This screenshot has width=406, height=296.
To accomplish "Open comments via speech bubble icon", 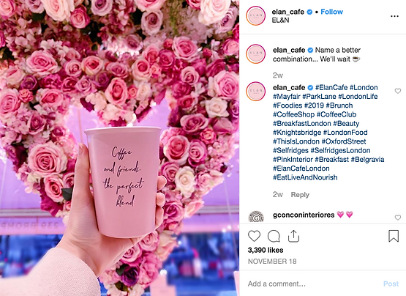I will point(274,236).
